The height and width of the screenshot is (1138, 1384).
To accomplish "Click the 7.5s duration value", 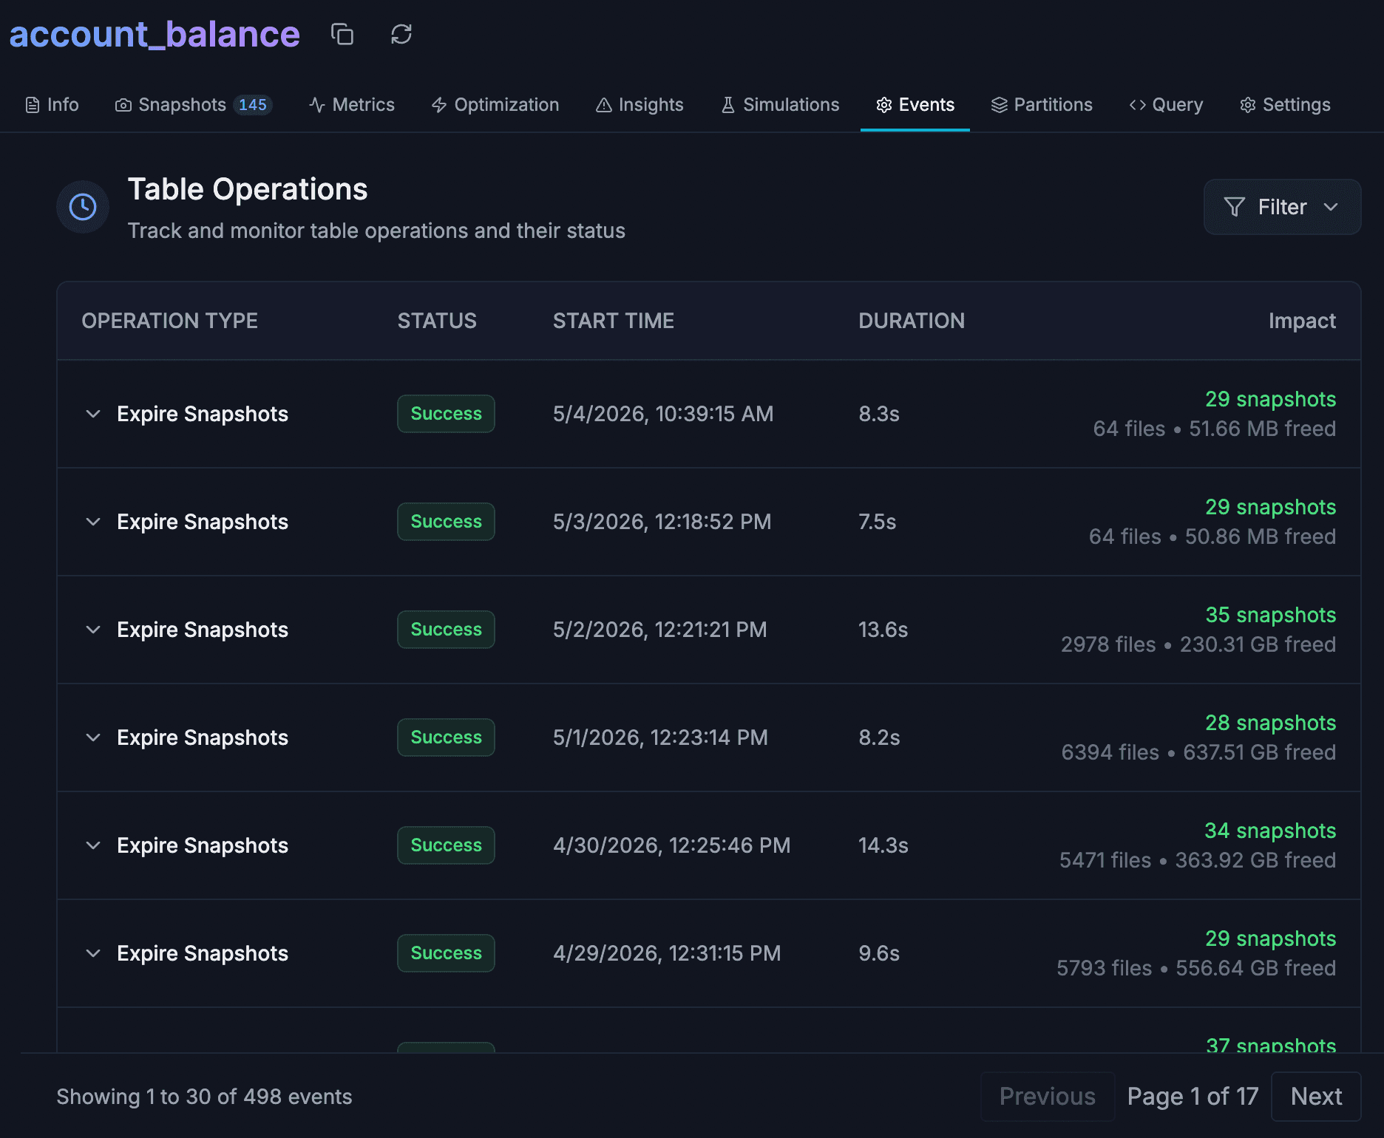I will pos(877,522).
